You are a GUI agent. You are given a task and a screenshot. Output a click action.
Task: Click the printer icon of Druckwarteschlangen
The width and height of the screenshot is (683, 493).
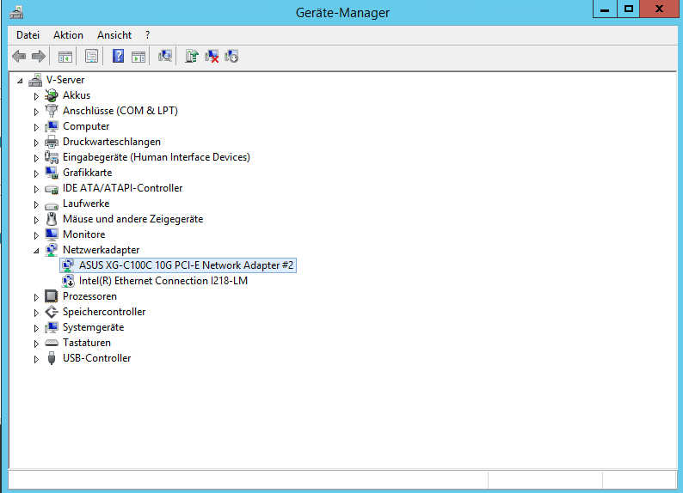pyautogui.click(x=52, y=142)
